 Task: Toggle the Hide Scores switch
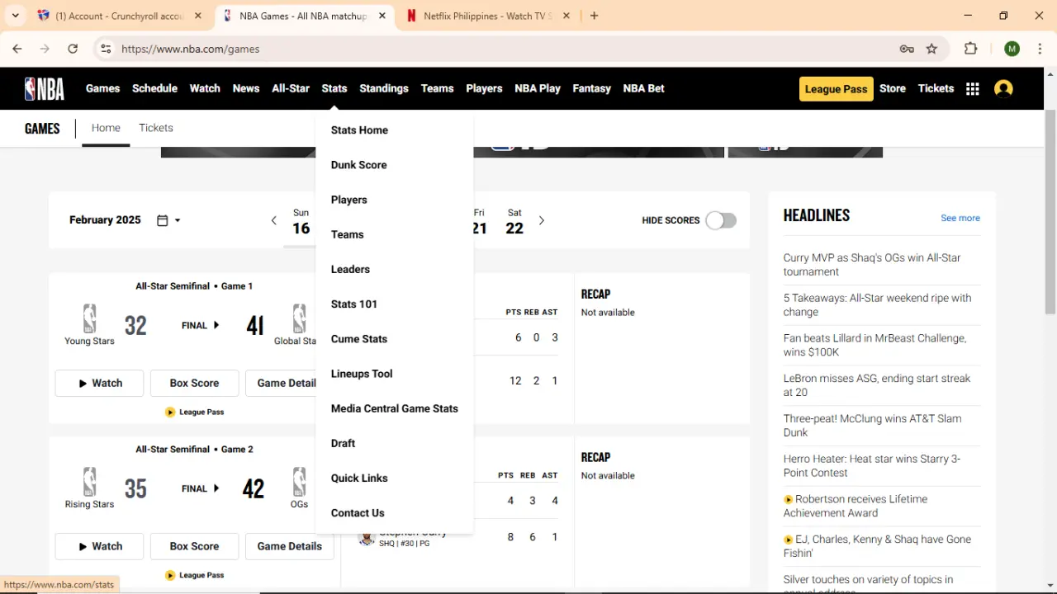[721, 220]
